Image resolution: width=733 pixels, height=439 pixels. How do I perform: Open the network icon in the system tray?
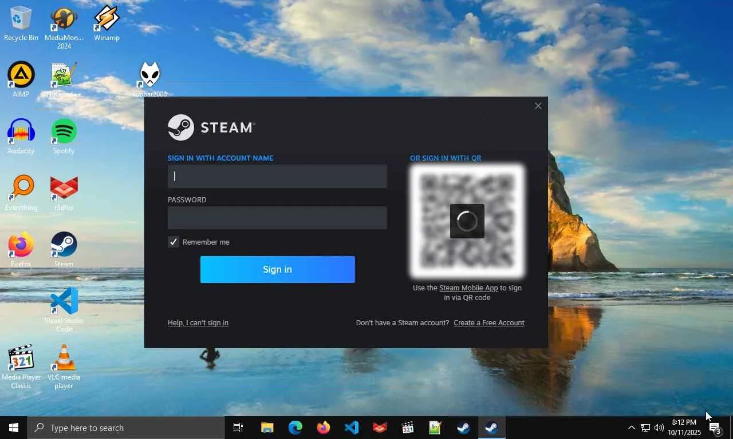click(x=645, y=428)
